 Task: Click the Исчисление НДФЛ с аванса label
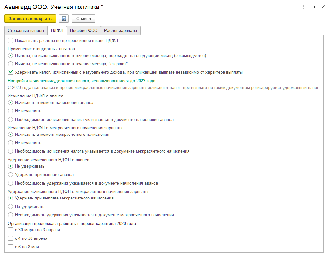coord(36,96)
